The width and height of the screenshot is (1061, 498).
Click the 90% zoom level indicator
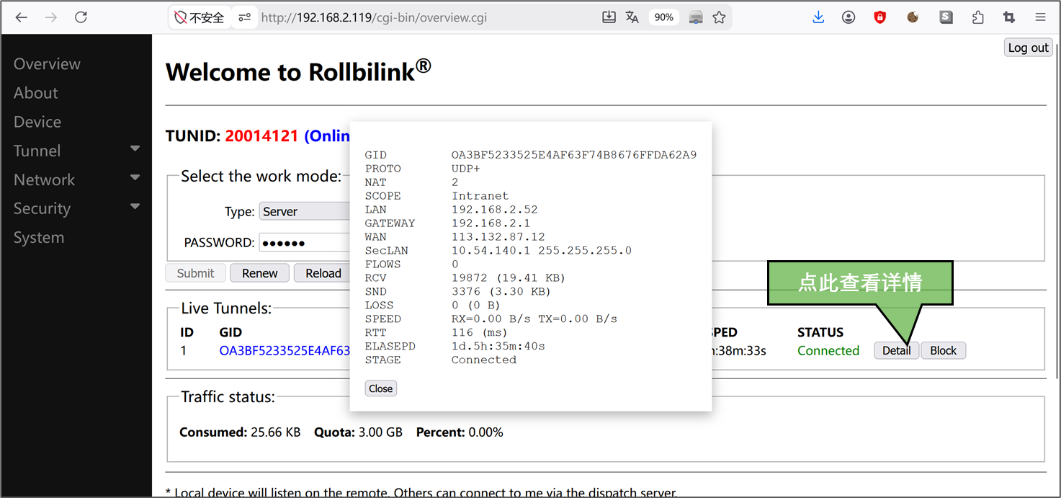(x=664, y=17)
